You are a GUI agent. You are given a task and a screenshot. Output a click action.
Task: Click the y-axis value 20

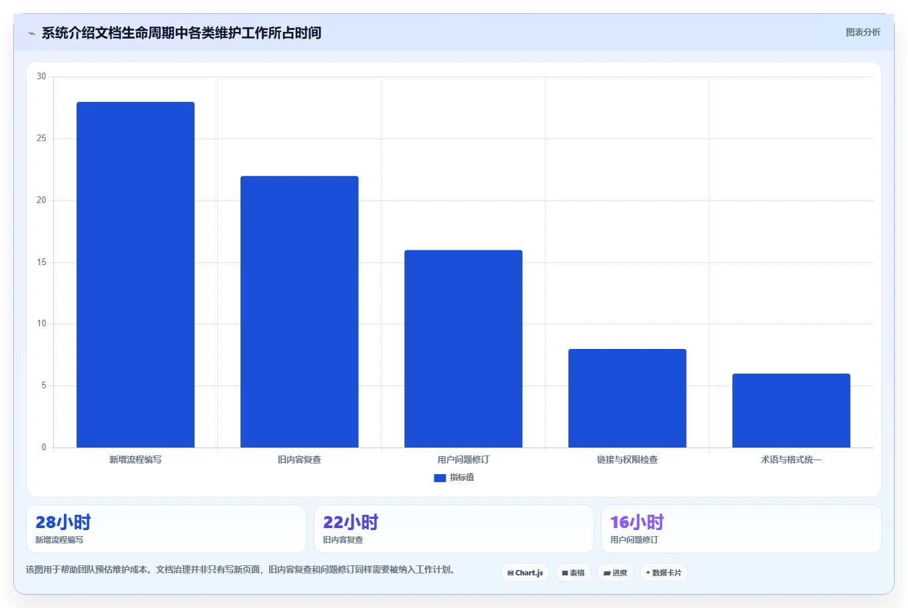point(41,200)
